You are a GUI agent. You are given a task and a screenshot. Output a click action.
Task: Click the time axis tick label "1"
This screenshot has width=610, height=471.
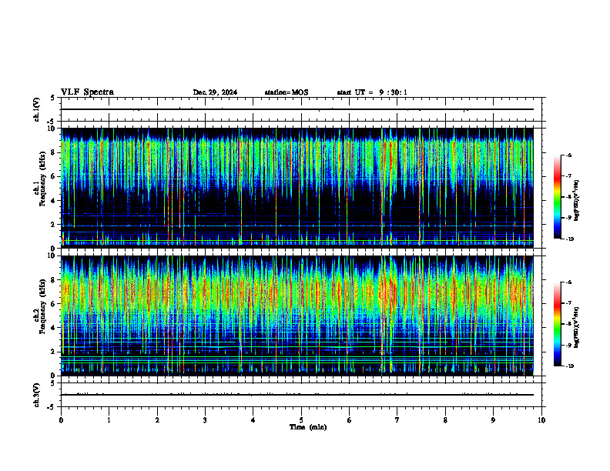[109, 420]
